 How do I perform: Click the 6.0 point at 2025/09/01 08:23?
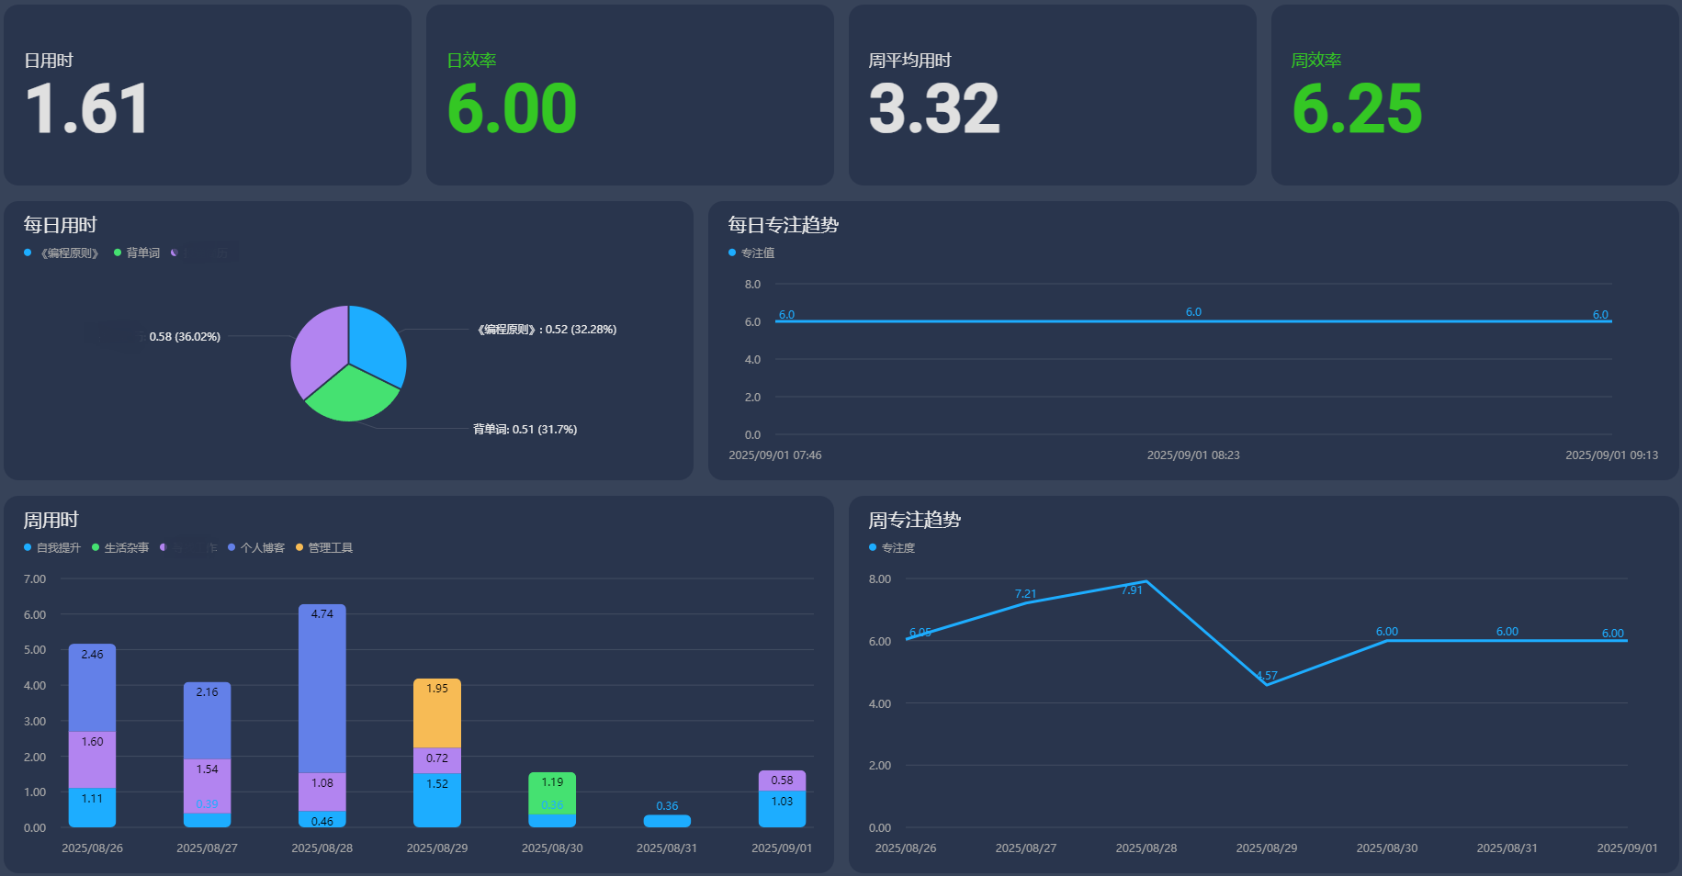(1193, 321)
